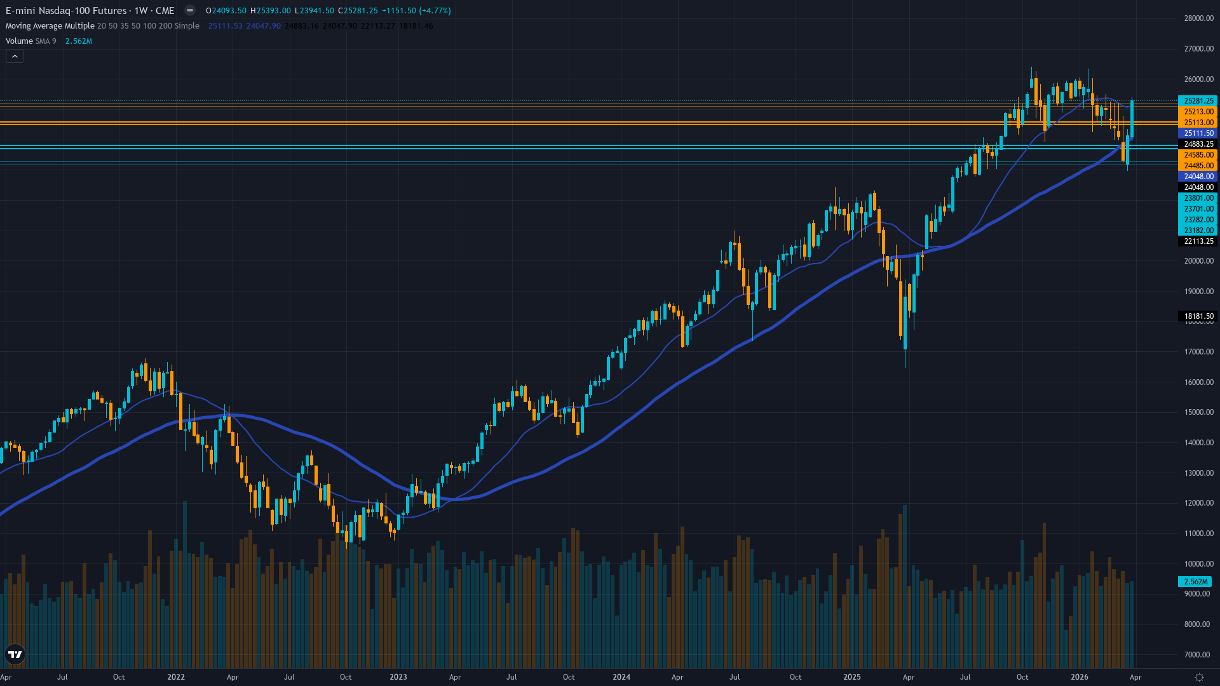The image size is (1220, 686).
Task: Click the 22113.25 price label
Action: pyautogui.click(x=1198, y=241)
